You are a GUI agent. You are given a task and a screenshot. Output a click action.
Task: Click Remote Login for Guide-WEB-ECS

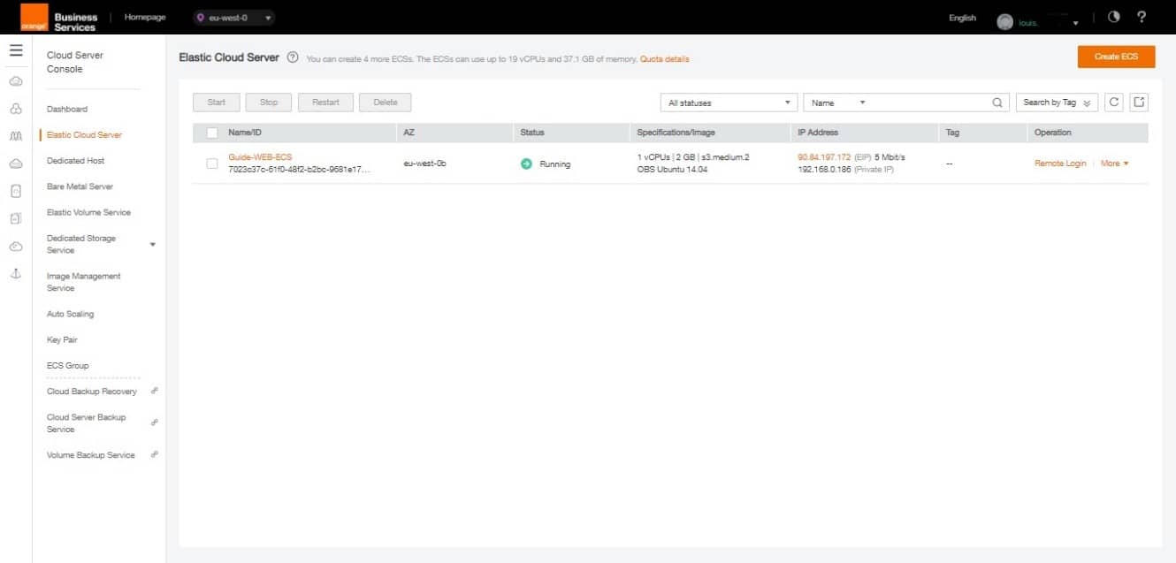click(x=1060, y=164)
